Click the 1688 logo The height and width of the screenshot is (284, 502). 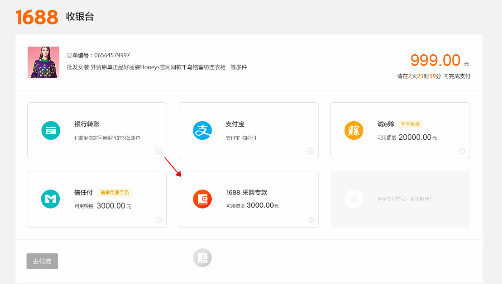pyautogui.click(x=37, y=17)
